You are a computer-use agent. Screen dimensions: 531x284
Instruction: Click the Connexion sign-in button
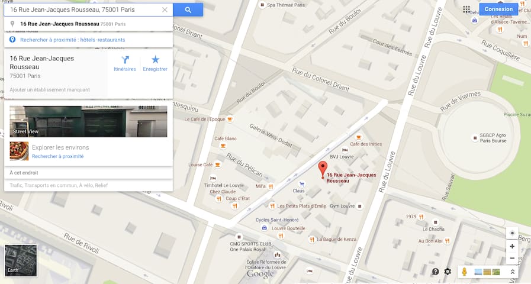pyautogui.click(x=498, y=9)
